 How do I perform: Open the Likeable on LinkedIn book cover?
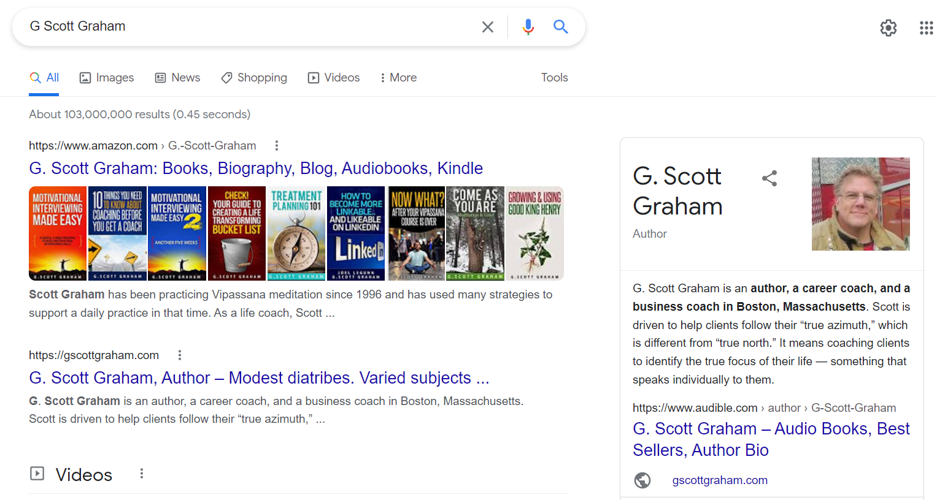pyautogui.click(x=356, y=233)
